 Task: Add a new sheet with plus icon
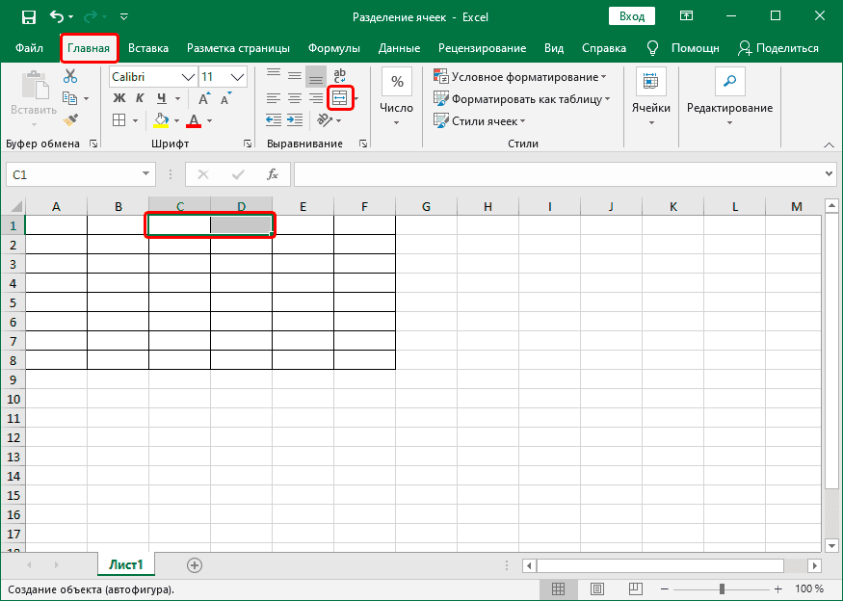click(195, 565)
